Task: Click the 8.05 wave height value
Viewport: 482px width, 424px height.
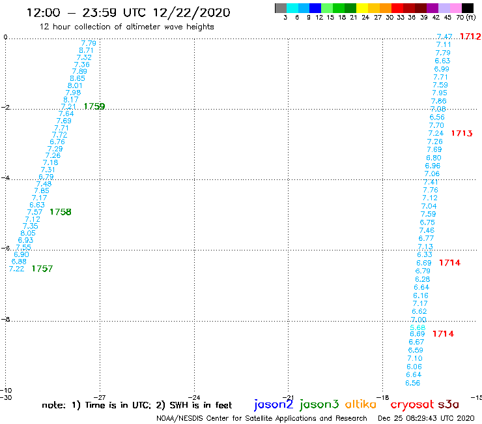Action: point(28,234)
